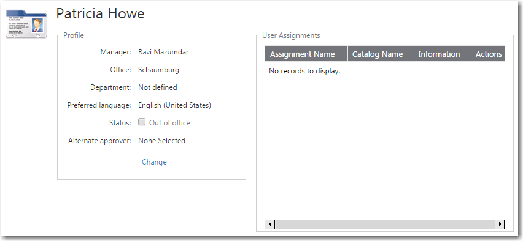Image resolution: width=523 pixels, height=241 pixels.
Task: Click the right scroll arrow button
Action: pyautogui.click(x=500, y=224)
